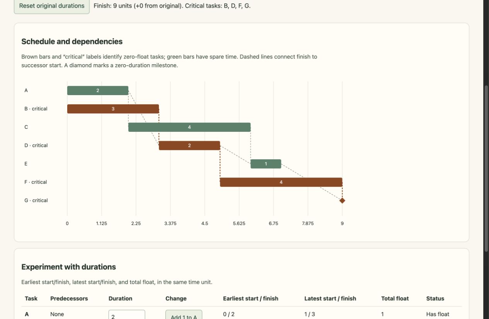
Task: Click the G milestone diamond marker
Action: (342, 201)
